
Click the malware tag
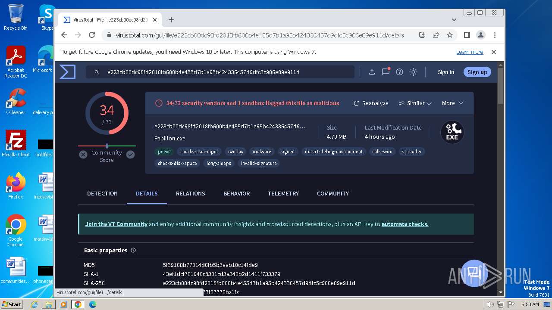262,152
